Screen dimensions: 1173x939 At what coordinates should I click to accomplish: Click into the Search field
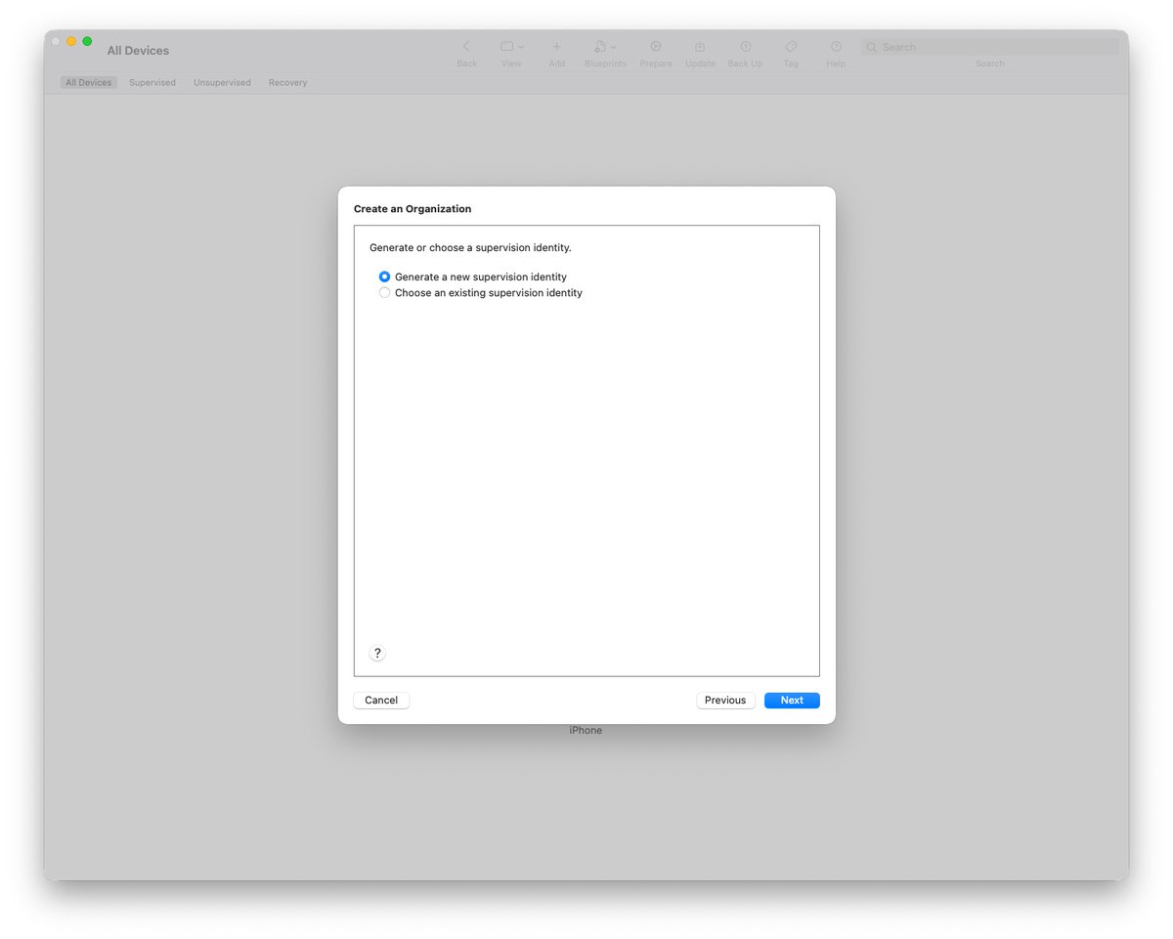coord(989,47)
